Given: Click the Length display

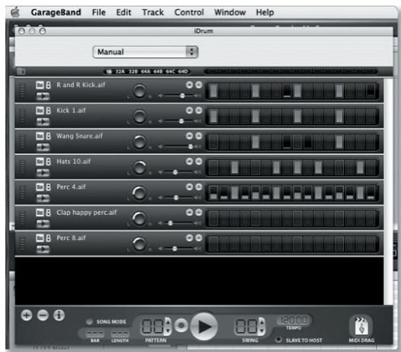Looking at the screenshot, I should (x=120, y=334).
